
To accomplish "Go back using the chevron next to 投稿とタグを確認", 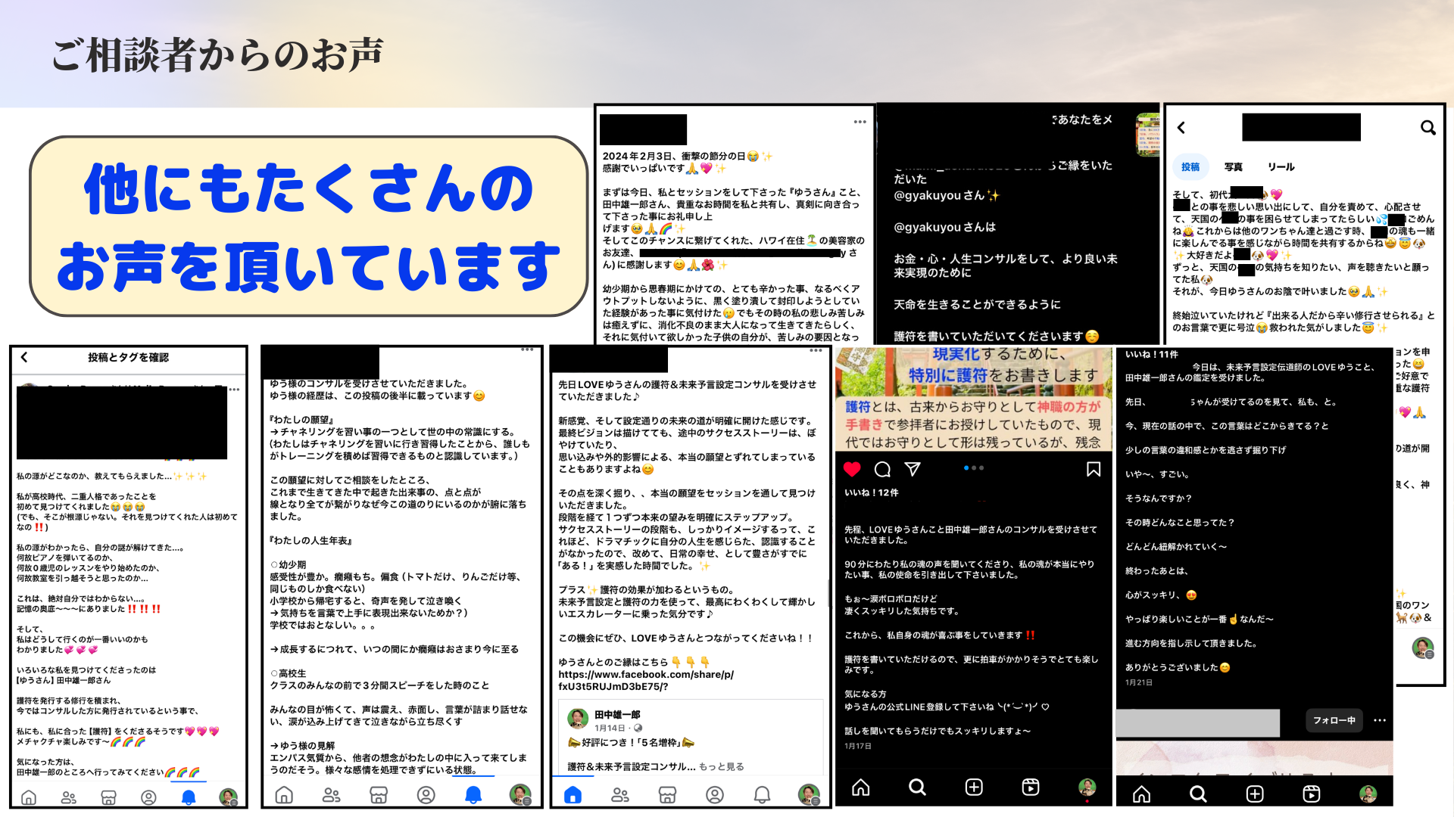I will point(24,357).
